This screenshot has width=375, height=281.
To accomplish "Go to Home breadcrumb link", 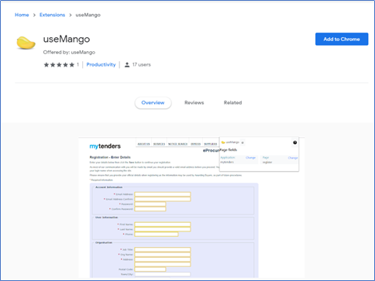I will pos(22,15).
